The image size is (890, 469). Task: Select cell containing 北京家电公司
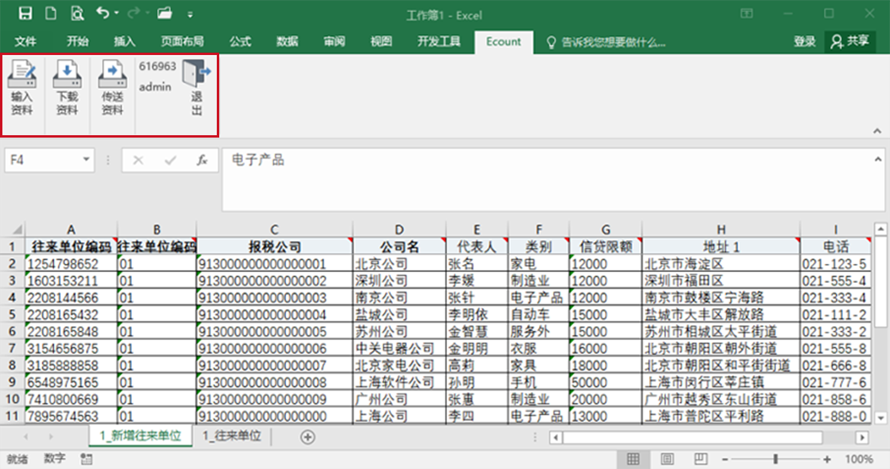pyautogui.click(x=399, y=365)
